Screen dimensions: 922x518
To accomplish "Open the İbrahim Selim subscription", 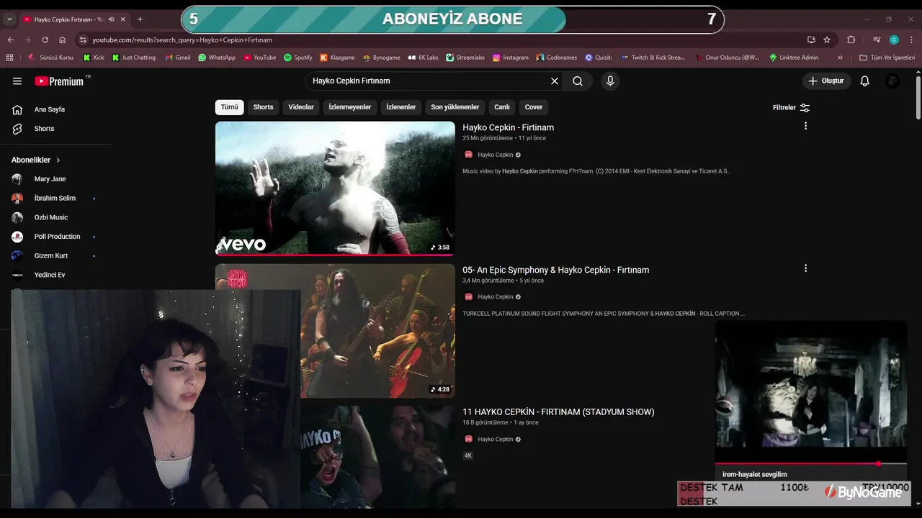I will (x=55, y=199).
